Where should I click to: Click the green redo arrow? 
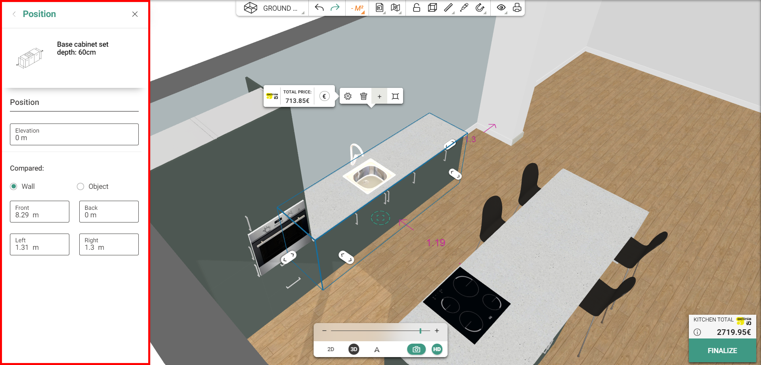click(335, 8)
